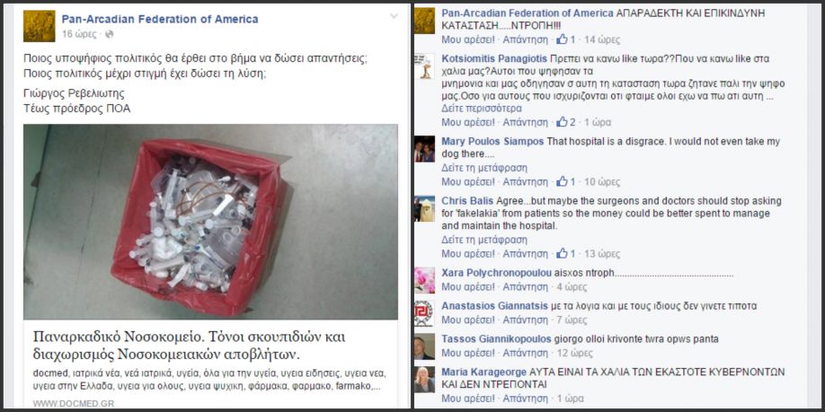Click the public globe icon beside 16 ώρες
This screenshot has width=825, height=412.
pos(109,34)
